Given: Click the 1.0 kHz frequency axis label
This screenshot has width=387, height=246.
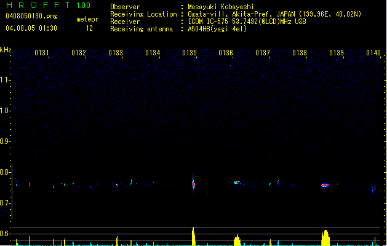Looking at the screenshot, I should click(5, 111).
